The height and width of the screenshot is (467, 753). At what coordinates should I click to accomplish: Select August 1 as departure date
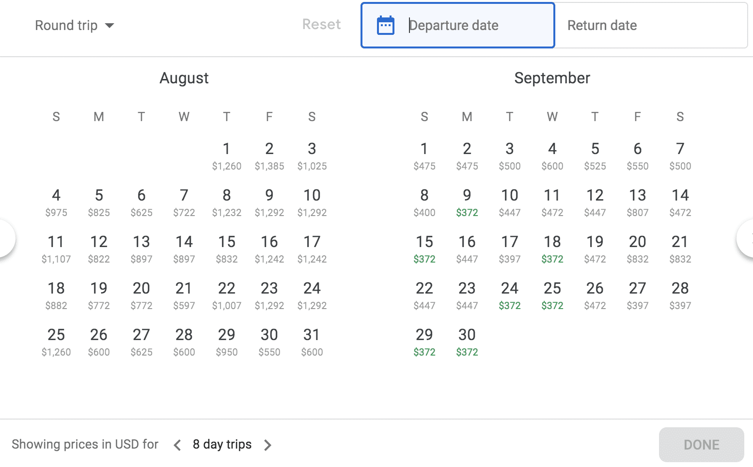click(x=226, y=155)
